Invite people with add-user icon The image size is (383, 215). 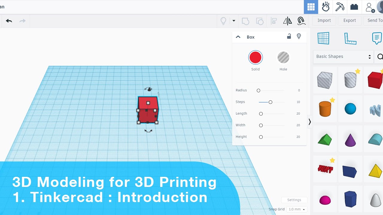[370, 7]
